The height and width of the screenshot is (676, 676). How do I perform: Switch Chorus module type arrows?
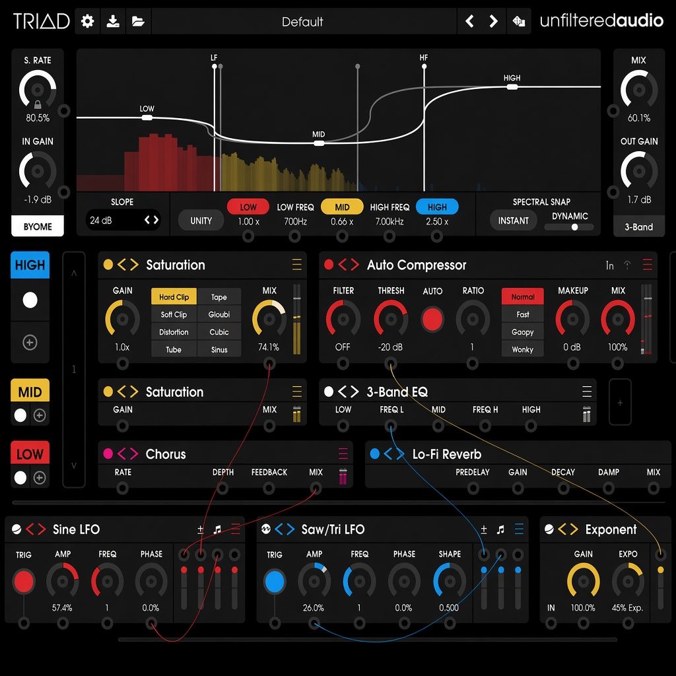point(128,454)
